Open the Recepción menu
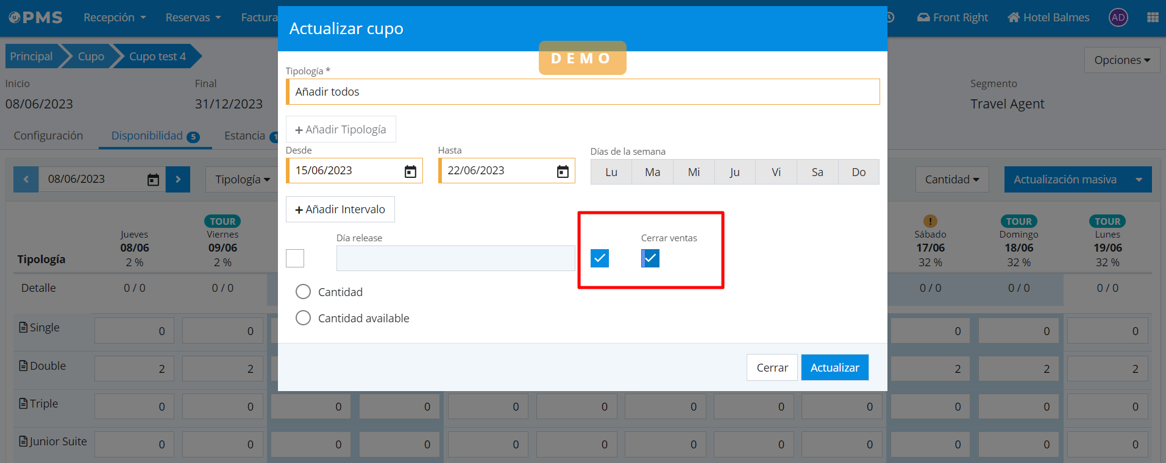1166x463 pixels. [115, 18]
